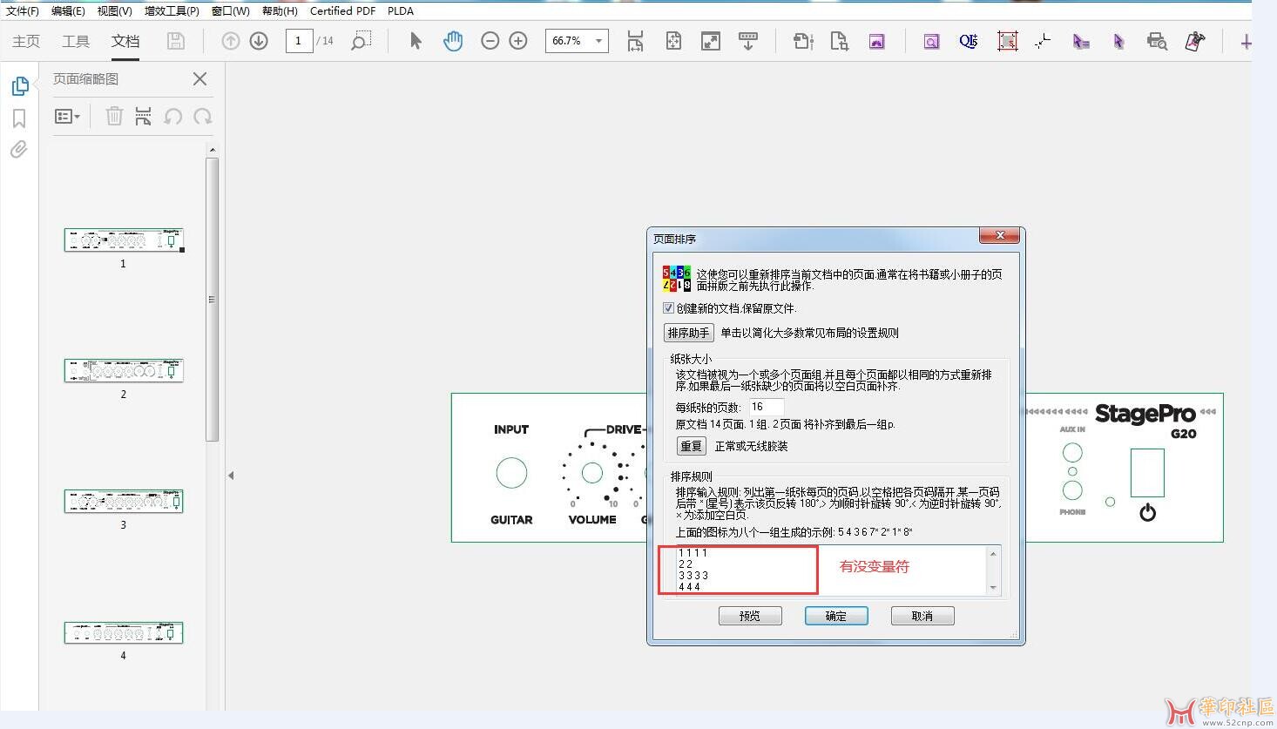The image size is (1277, 729).
Task: Open thumbnails panel options dropdown
Action: [67, 116]
